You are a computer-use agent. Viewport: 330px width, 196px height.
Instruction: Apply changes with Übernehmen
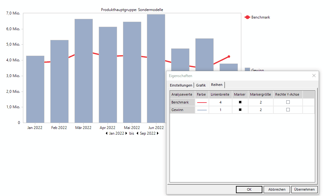[305, 189]
